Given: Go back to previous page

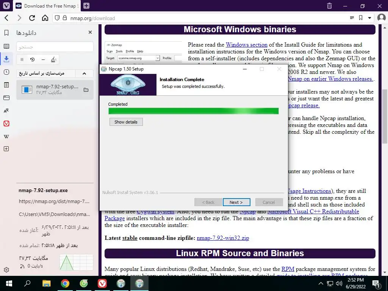Looking at the screenshot, I should tap(7, 18).
